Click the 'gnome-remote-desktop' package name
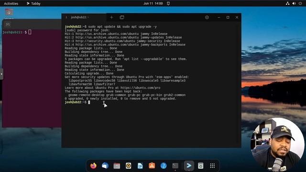The width and height of the screenshot is (306, 172). pyautogui.click(x=86, y=95)
